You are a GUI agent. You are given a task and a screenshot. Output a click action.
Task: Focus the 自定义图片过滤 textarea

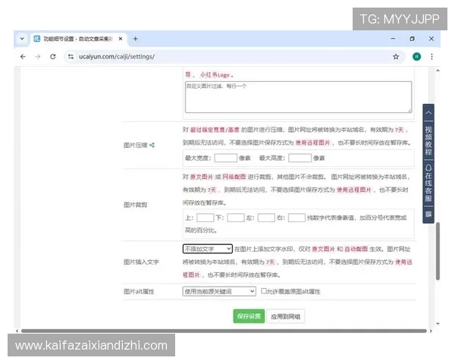point(298,97)
